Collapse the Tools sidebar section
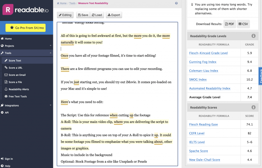This screenshot has height=168, width=262. (27, 53)
